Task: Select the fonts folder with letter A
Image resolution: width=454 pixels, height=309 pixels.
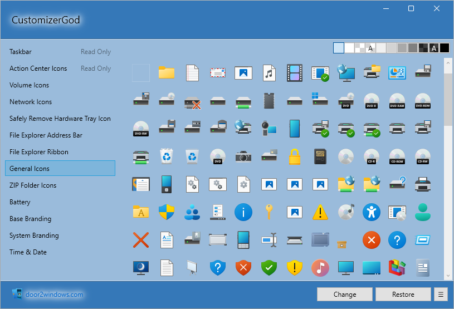Action: click(141, 212)
